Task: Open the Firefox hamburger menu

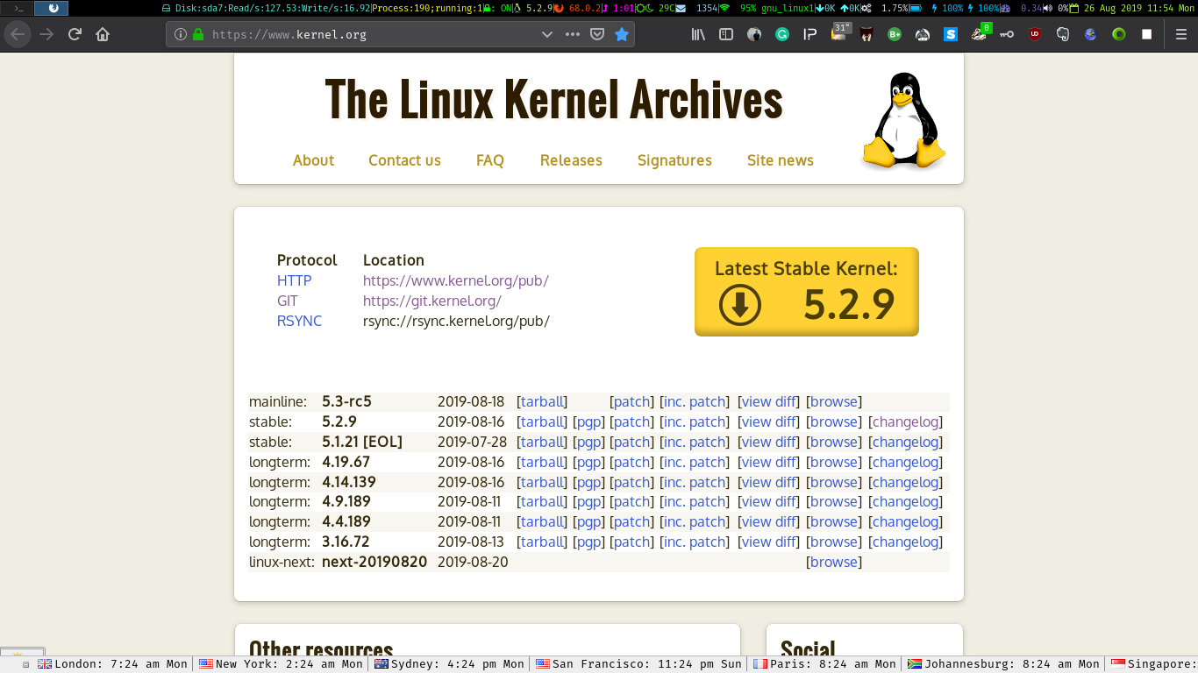Action: pyautogui.click(x=1180, y=34)
